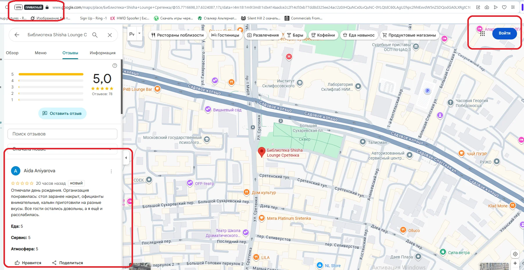Viewport: 524px width, 270px height.
Task: Click the parking P marker
Action: (x=427, y=91)
